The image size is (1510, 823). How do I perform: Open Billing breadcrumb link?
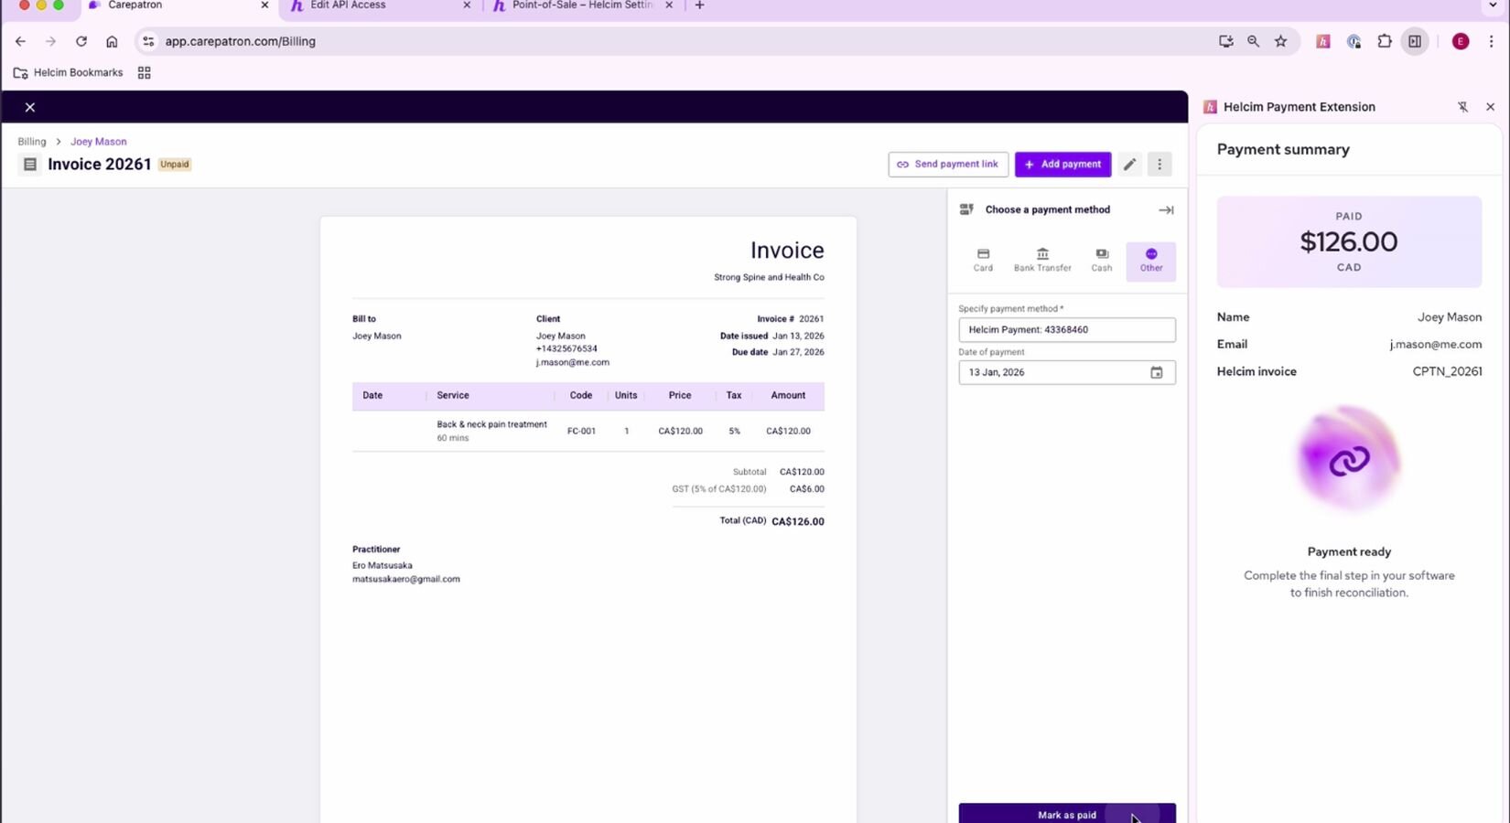(32, 142)
